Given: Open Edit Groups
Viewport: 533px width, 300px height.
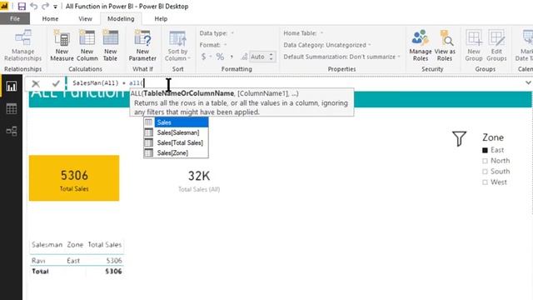Looking at the screenshot, I should coord(496,45).
